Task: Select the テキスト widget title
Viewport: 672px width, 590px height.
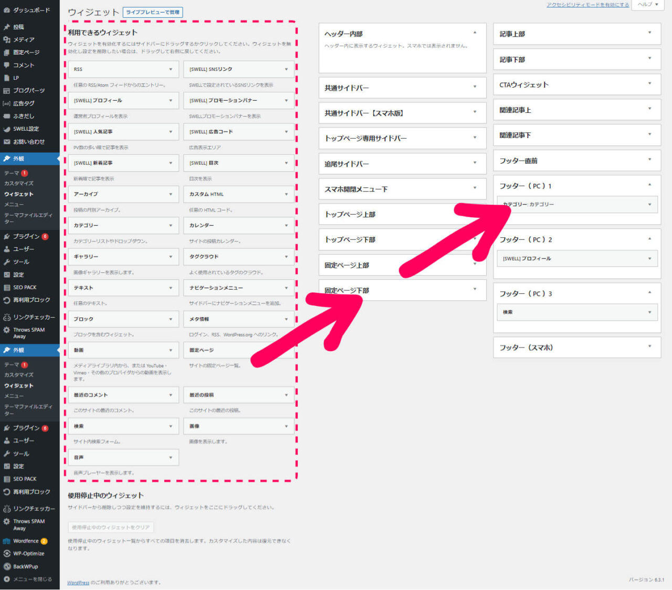Action: point(83,288)
